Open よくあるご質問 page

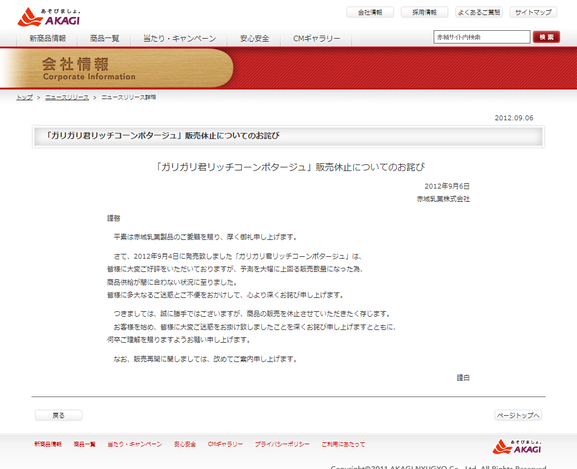click(478, 12)
